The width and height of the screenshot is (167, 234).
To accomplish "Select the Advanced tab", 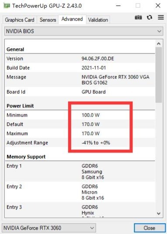I will tap(72, 19).
